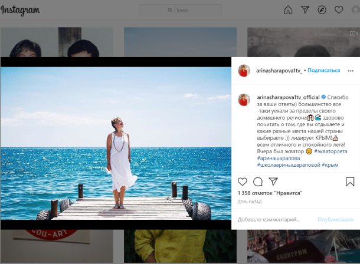Click the ДЕНЬ НАЗАД timestamp
This screenshot has height=264, width=360.
click(250, 202)
